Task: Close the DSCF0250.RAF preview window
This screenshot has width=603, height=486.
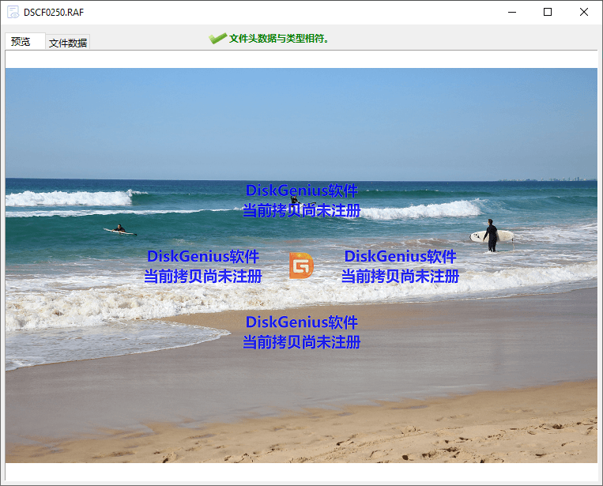Action: pyautogui.click(x=584, y=13)
